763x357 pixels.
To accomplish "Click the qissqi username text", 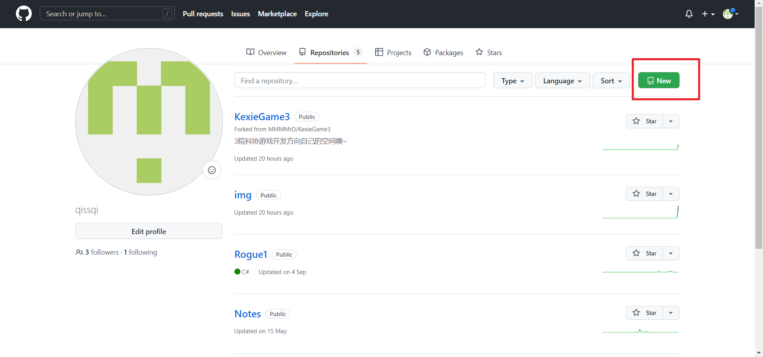I will coord(87,210).
